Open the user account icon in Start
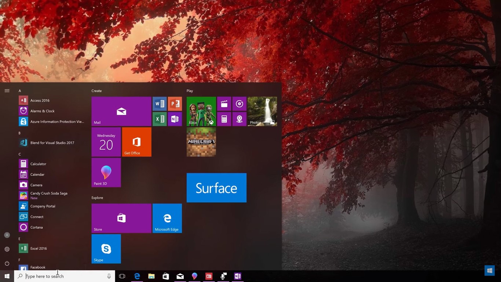Viewport: 501px width, 282px height. pos(7,235)
